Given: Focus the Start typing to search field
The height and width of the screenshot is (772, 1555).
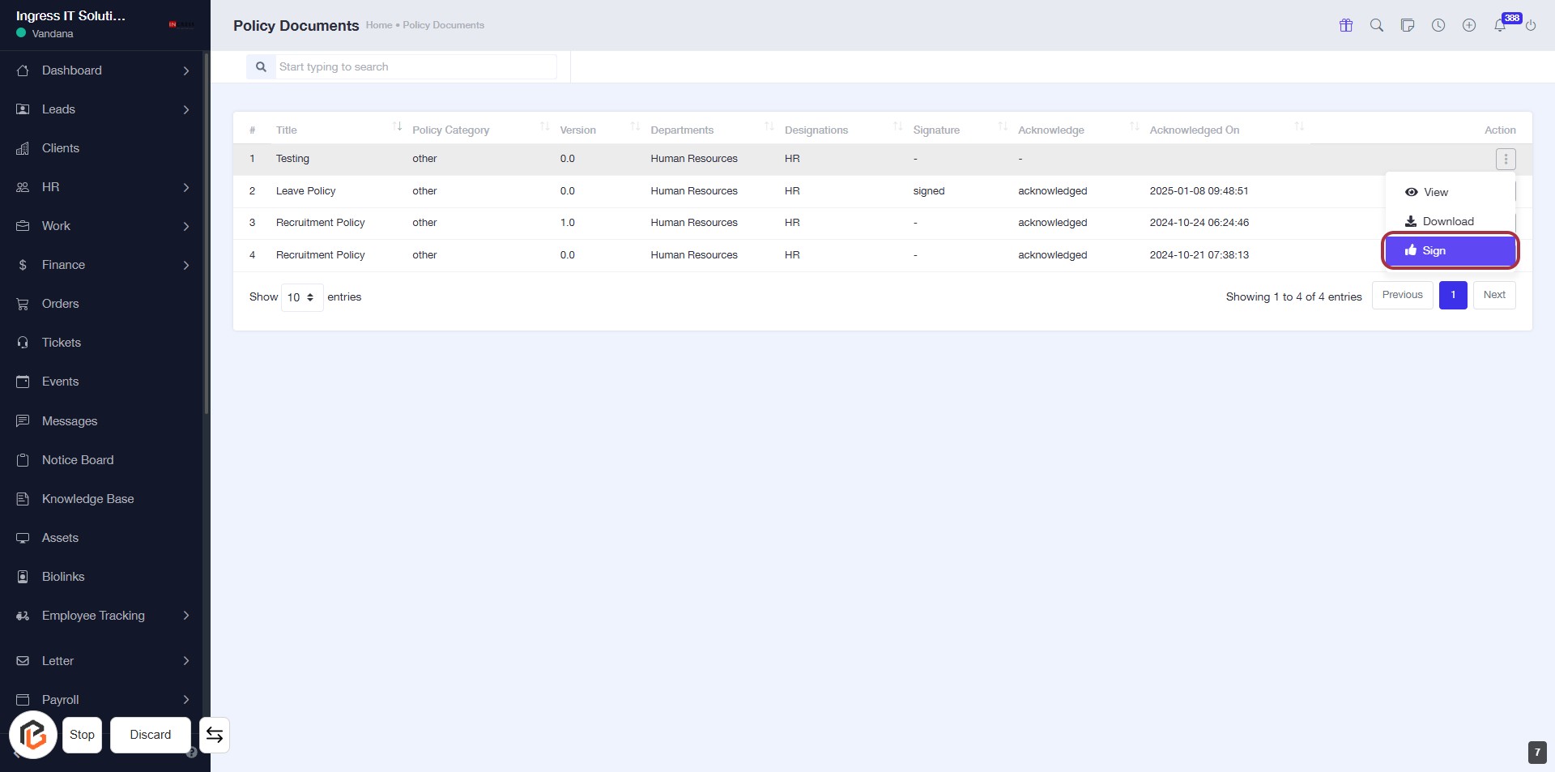Looking at the screenshot, I should coord(415,67).
